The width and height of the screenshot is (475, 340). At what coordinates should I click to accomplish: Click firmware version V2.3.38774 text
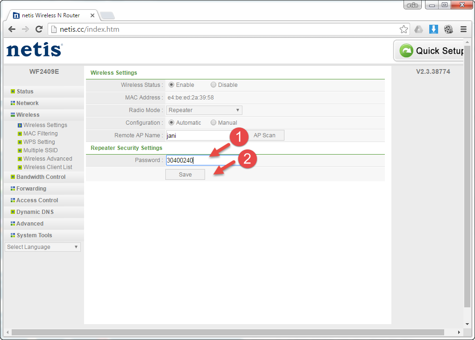point(433,71)
